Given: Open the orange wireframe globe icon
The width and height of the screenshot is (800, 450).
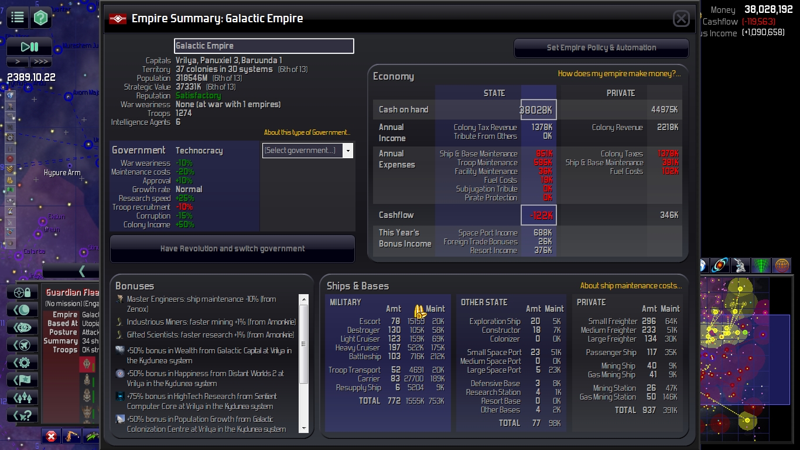Looking at the screenshot, I should coord(782,265).
